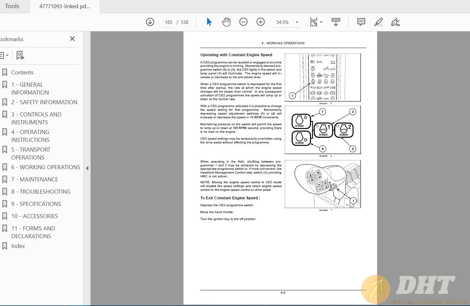The width and height of the screenshot is (470, 306).
Task: Open the zoom level dropdown
Action: tap(297, 22)
